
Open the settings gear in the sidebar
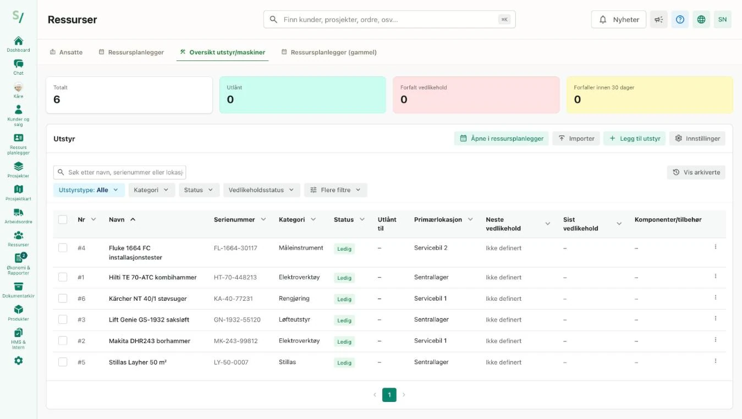tap(18, 361)
